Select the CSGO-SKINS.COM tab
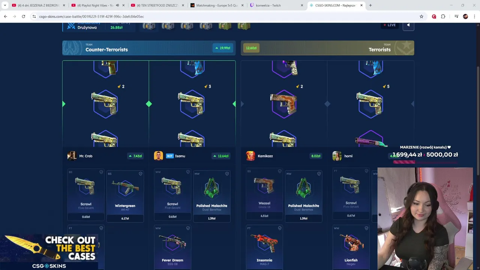Viewport: 480px width, 270px height. coord(336,5)
